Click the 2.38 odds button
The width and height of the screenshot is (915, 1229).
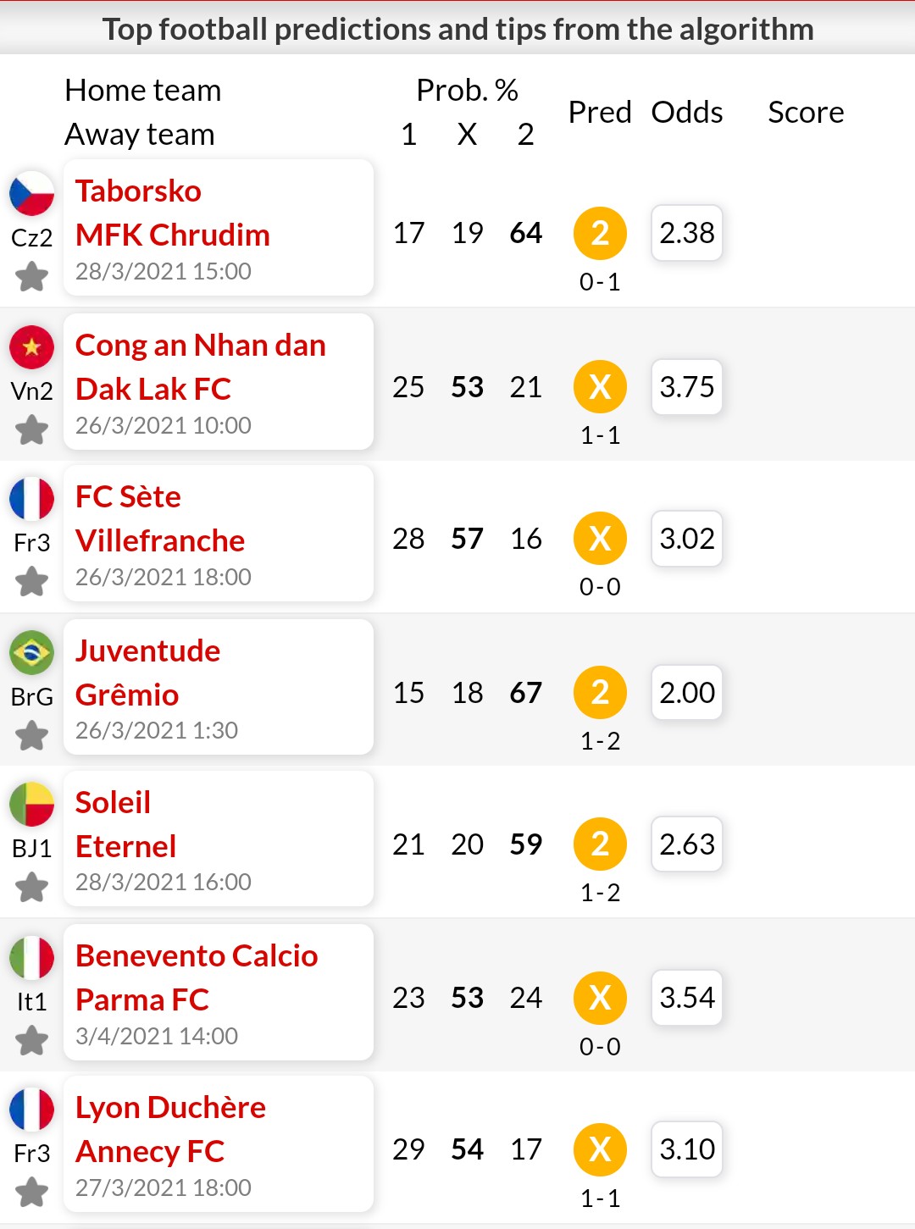coord(687,233)
